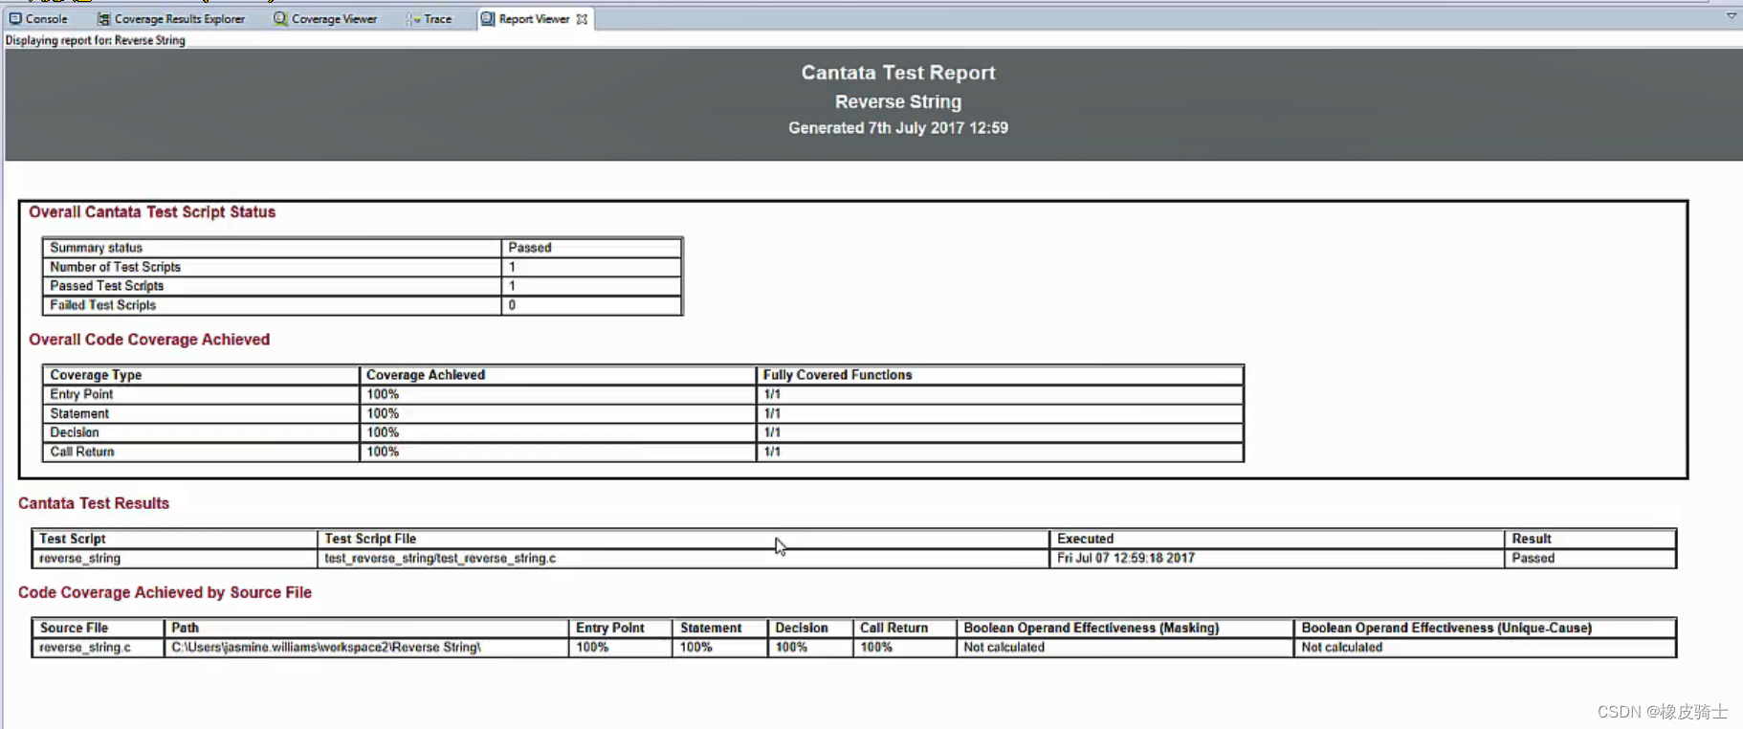The image size is (1743, 729).
Task: Click the Report Viewer tab icon
Action: pos(488,19)
